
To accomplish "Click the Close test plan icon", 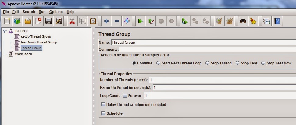I will 38,21.
